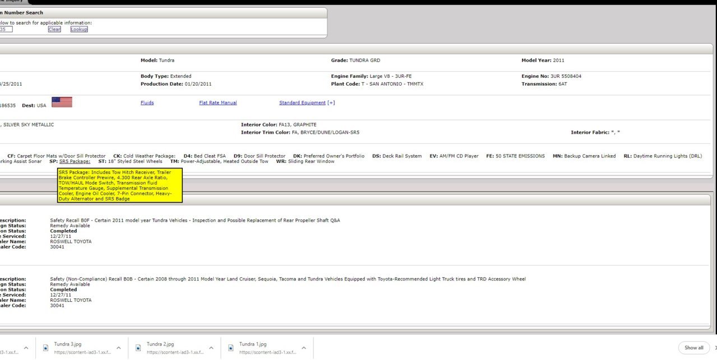This screenshot has width=717, height=360.
Task: Expand Standard Equipment with the [+] toggle
Action: coord(331,103)
